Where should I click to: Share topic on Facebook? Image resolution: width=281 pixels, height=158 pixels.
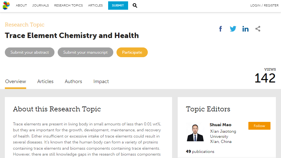click(x=221, y=29)
